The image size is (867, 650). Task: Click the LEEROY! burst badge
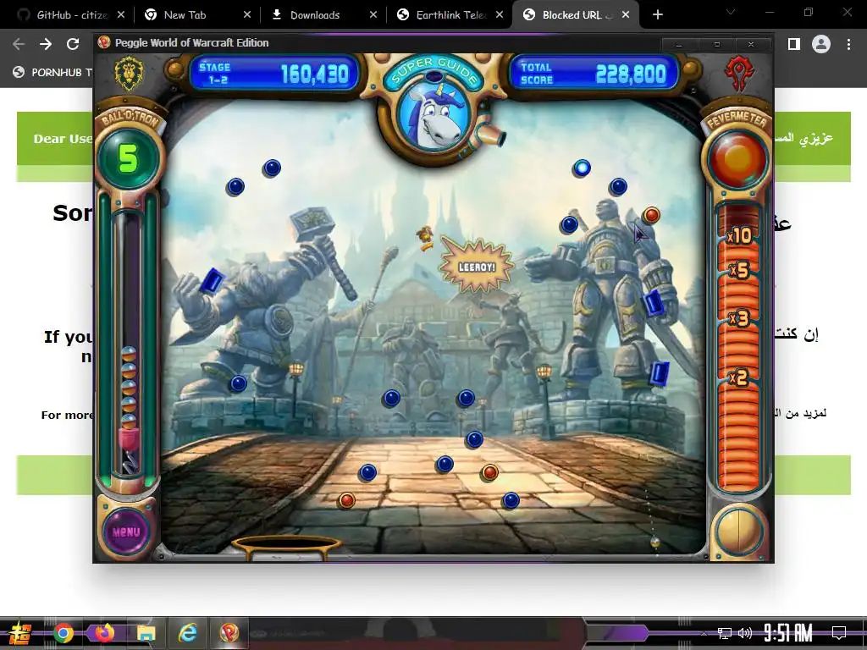[477, 266]
